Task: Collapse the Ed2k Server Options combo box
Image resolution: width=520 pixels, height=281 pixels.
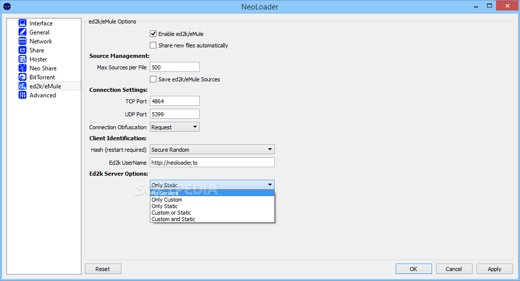Action: (x=212, y=185)
